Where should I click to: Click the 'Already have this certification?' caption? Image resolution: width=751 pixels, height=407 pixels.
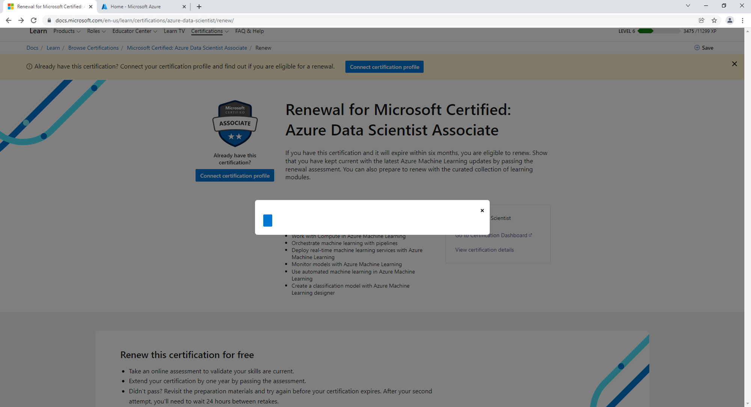235,159
